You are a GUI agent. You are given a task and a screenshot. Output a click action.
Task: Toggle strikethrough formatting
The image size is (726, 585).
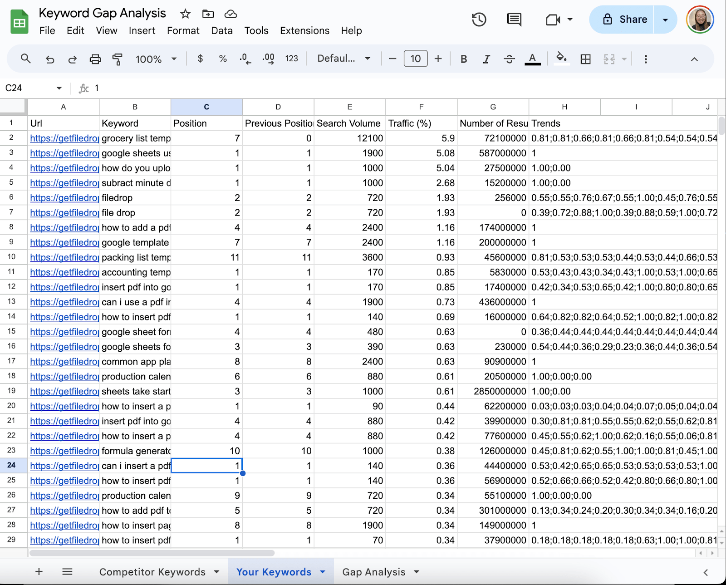coord(509,59)
